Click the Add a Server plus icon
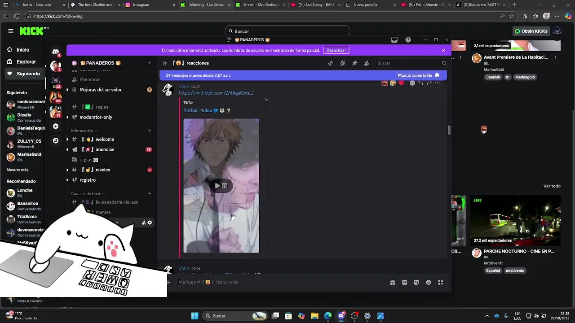575x323 pixels. tap(56, 127)
